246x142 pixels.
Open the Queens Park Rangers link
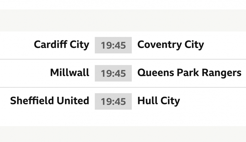pos(189,73)
